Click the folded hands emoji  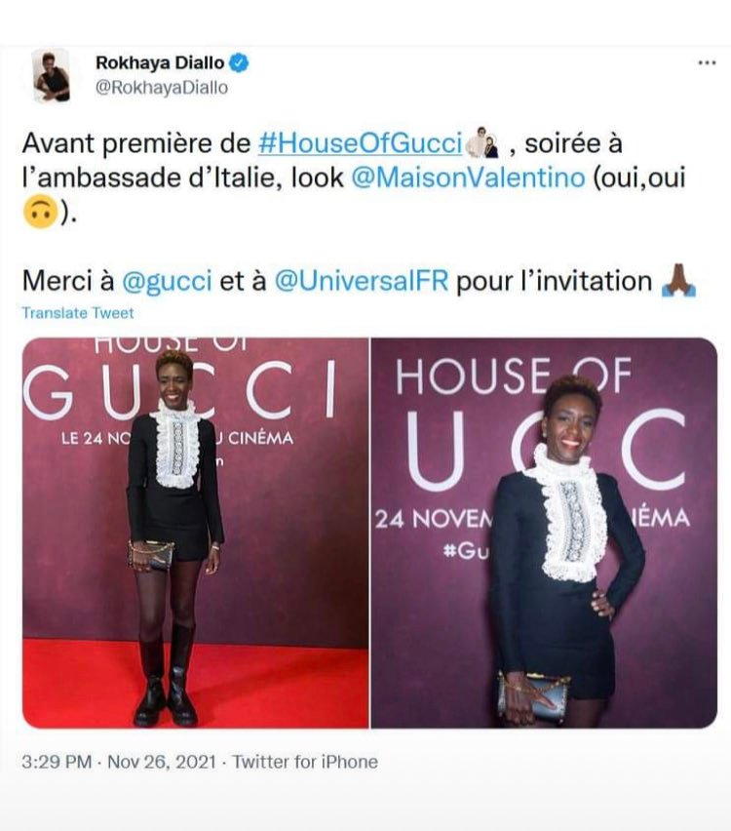(x=678, y=280)
